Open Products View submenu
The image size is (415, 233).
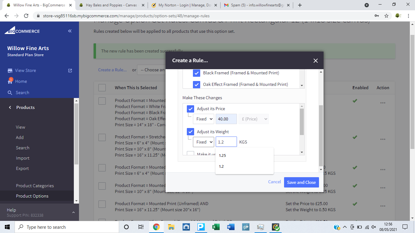[21, 127]
